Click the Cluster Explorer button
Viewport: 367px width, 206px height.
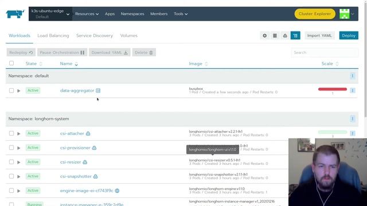click(x=315, y=14)
